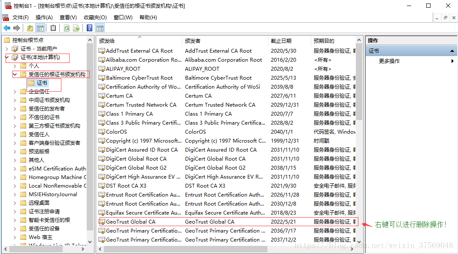This screenshot has height=254, width=458.
Task: Expand the 个人 folder node
Action: click(x=15, y=66)
